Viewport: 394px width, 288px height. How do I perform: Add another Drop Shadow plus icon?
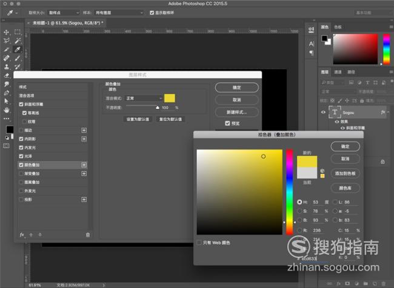[84, 200]
